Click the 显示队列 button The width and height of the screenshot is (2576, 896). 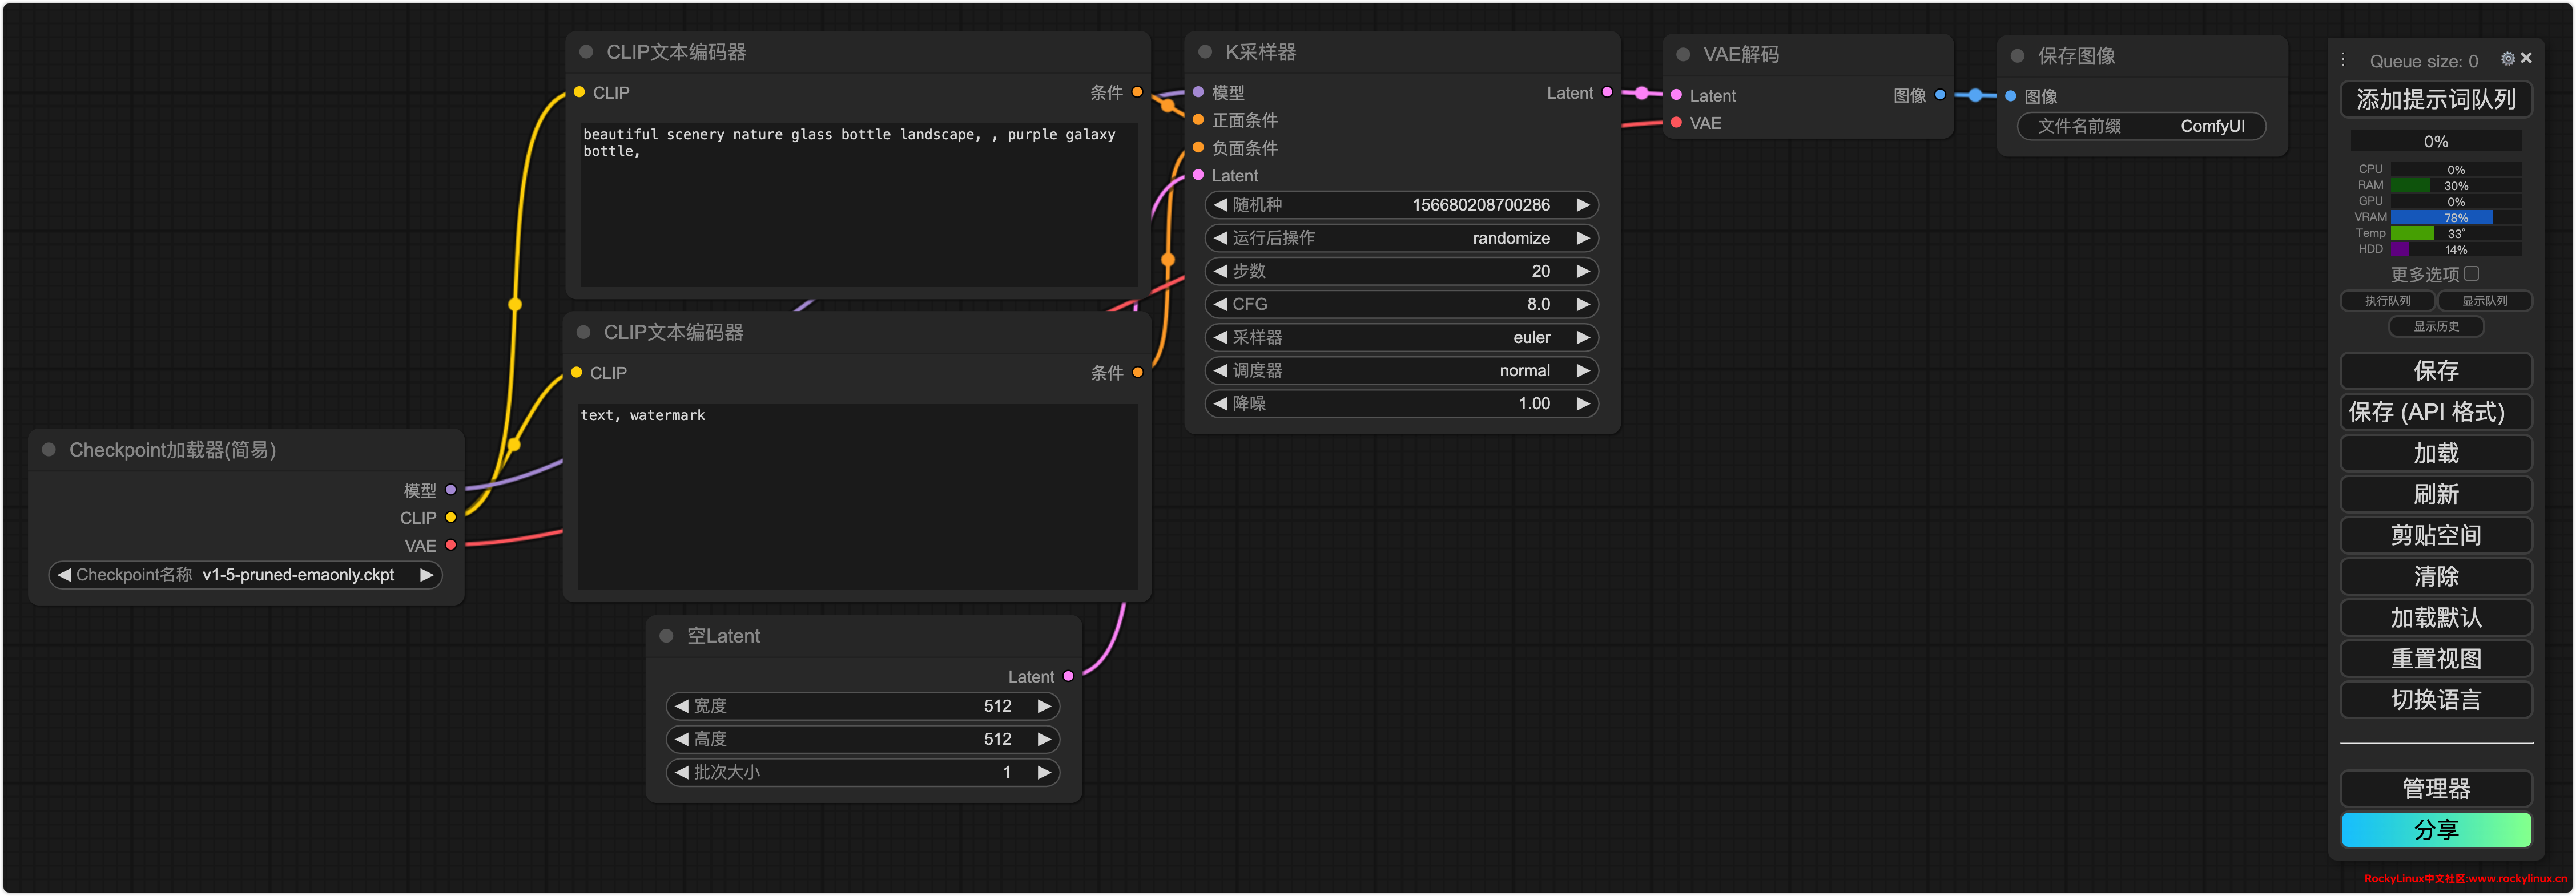pyautogui.click(x=2484, y=301)
